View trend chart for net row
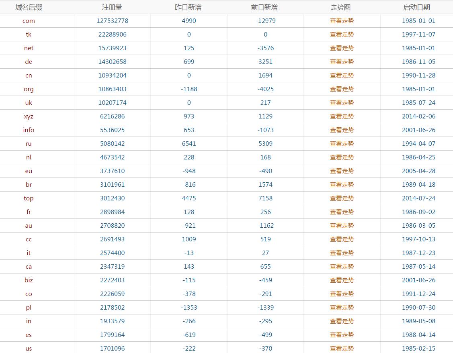This screenshot has height=353, width=453. click(x=342, y=48)
